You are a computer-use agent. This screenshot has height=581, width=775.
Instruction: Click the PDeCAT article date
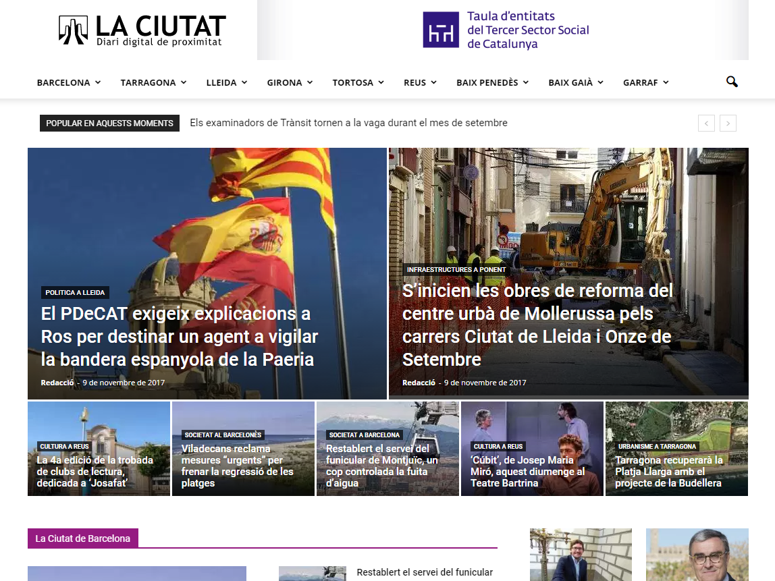[124, 383]
